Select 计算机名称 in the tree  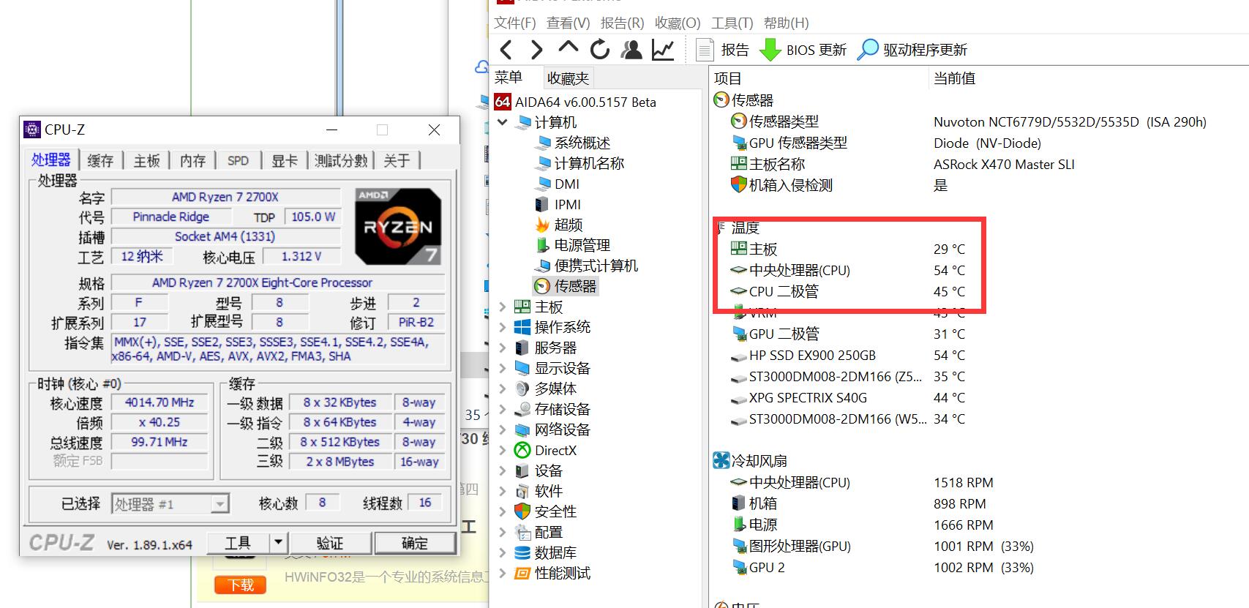point(580,163)
